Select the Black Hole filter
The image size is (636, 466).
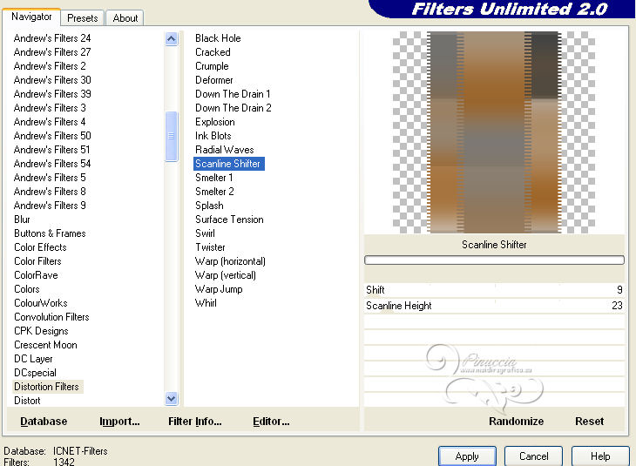coord(218,38)
